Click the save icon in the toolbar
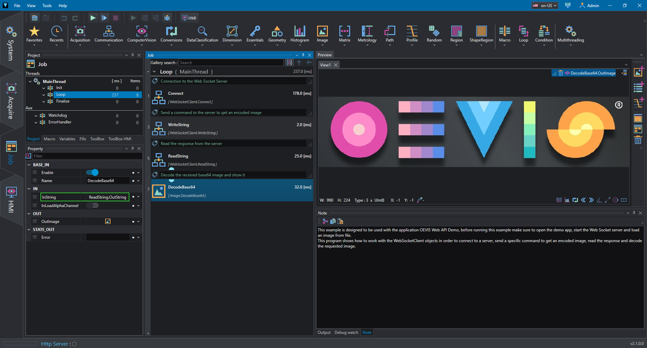The height and width of the screenshot is (348, 647). point(34,18)
